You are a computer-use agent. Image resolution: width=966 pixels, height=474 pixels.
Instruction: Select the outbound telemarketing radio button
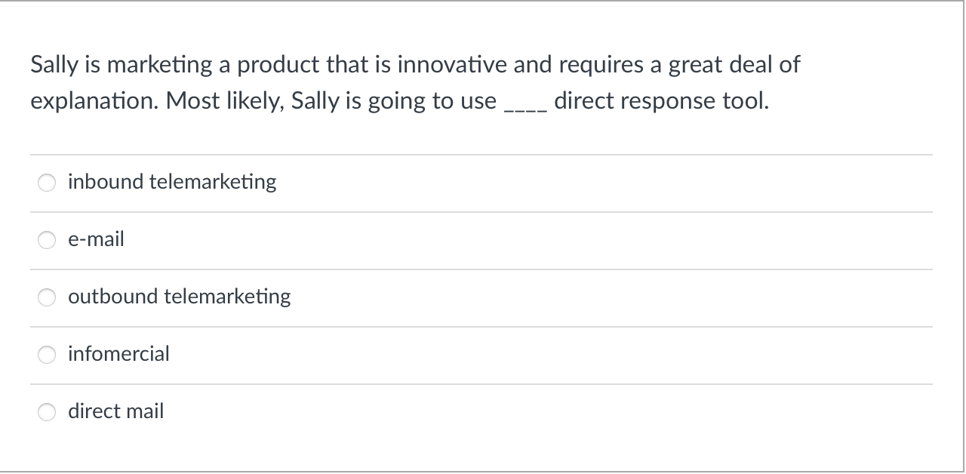point(47,297)
